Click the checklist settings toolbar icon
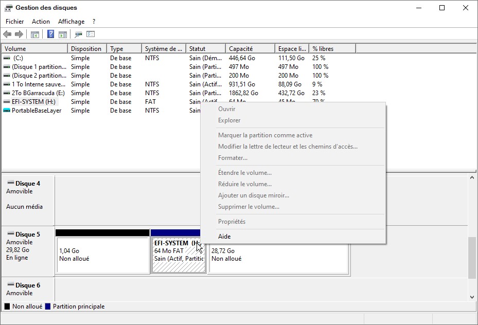Image resolution: width=478 pixels, height=325 pixels. [91, 34]
